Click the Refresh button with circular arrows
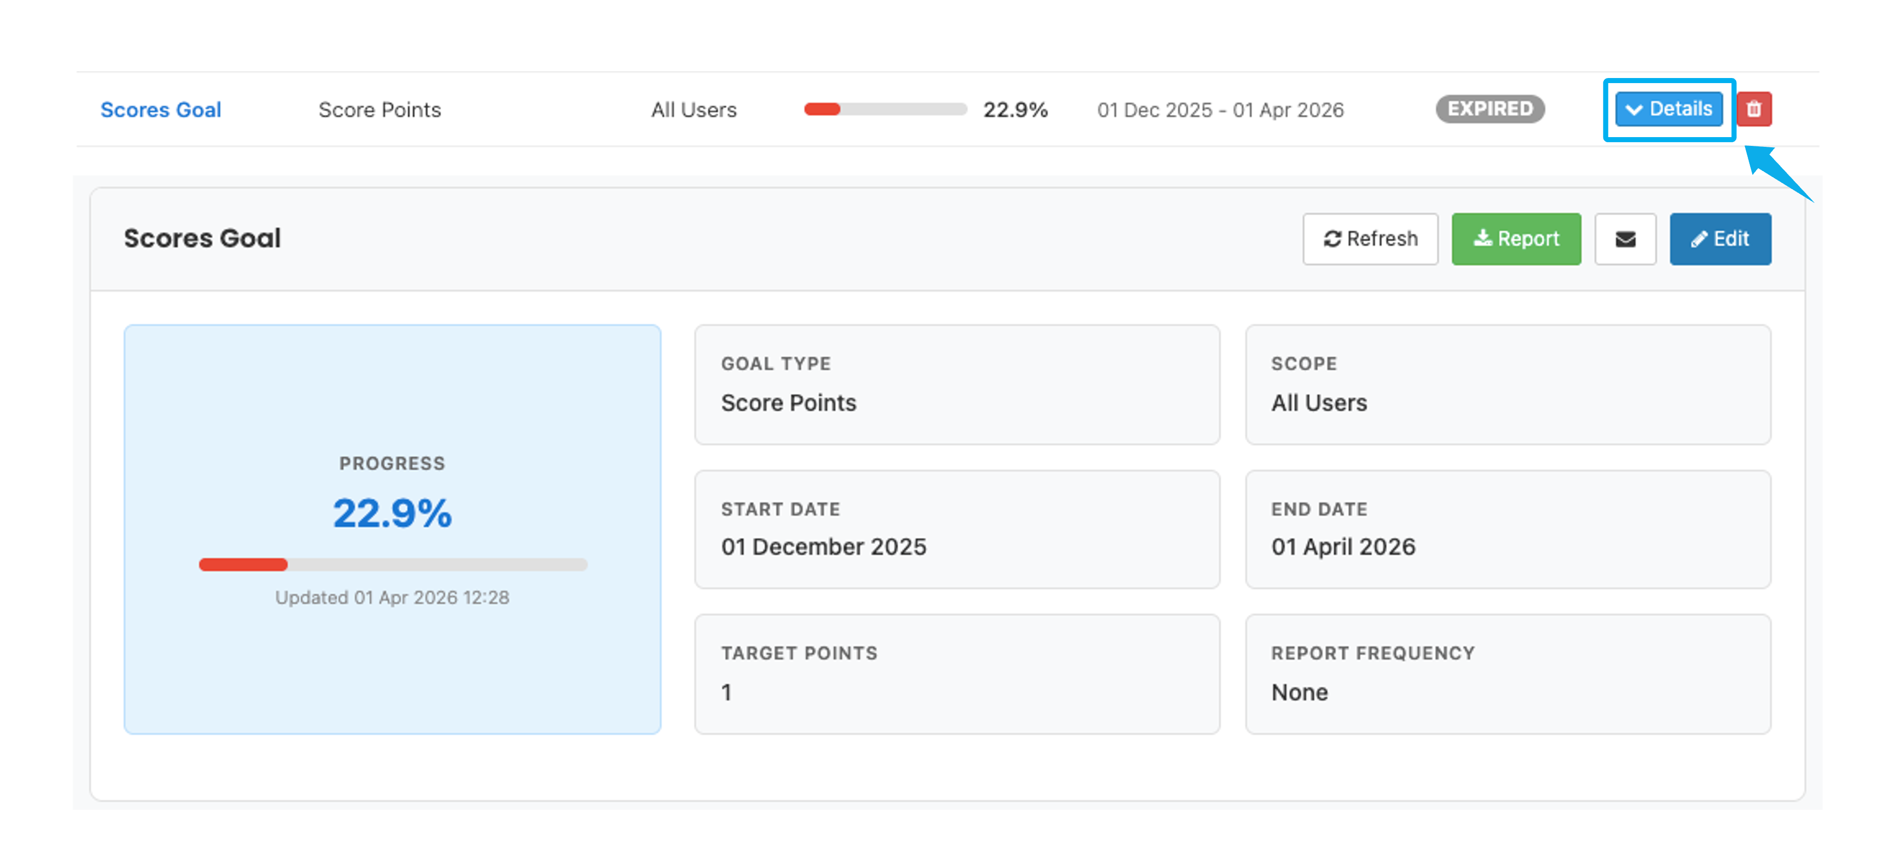This screenshot has width=1885, height=861. 1370,239
